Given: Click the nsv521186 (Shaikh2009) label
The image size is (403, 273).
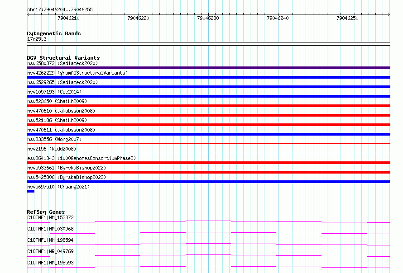Looking at the screenshot, I should click(x=57, y=120).
